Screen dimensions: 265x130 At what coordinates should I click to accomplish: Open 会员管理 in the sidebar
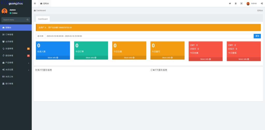9,42
